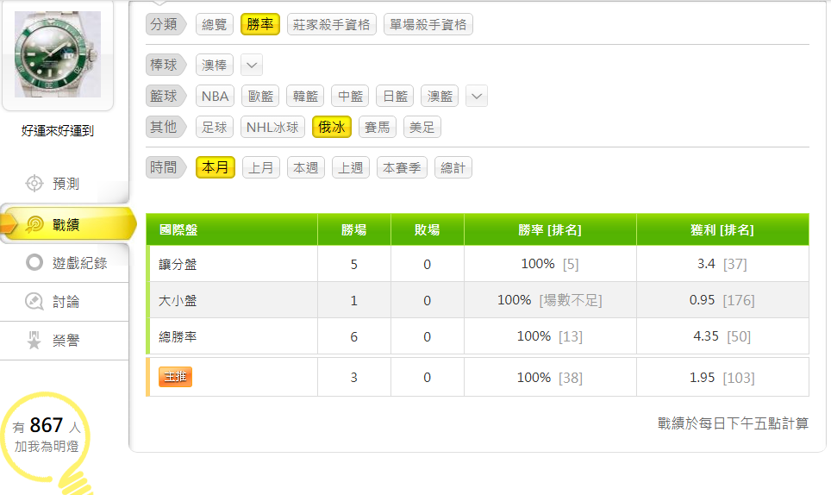Click the 遊戲紀錄 circle icon
This screenshot has height=495, width=831.
pyautogui.click(x=34, y=262)
